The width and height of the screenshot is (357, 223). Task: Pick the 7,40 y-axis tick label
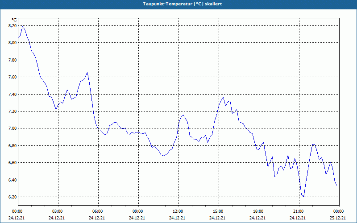point(12,94)
